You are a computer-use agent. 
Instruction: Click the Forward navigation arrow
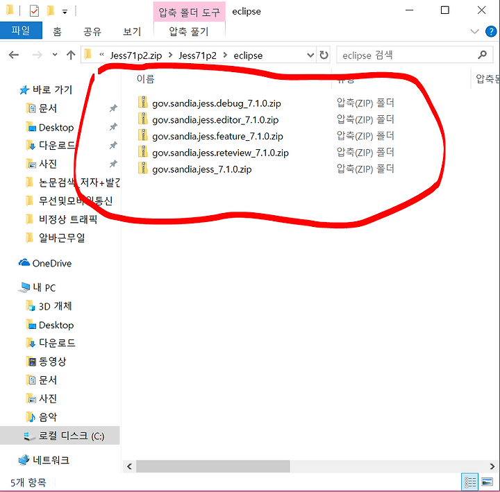coord(37,55)
